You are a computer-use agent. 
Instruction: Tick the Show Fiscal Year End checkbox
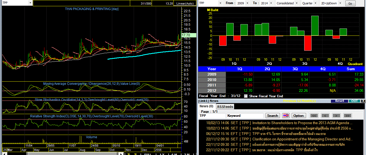point(246,96)
